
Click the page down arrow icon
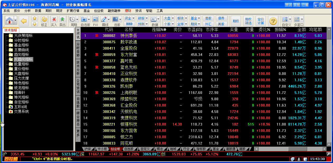pyautogui.click(x=35, y=24)
